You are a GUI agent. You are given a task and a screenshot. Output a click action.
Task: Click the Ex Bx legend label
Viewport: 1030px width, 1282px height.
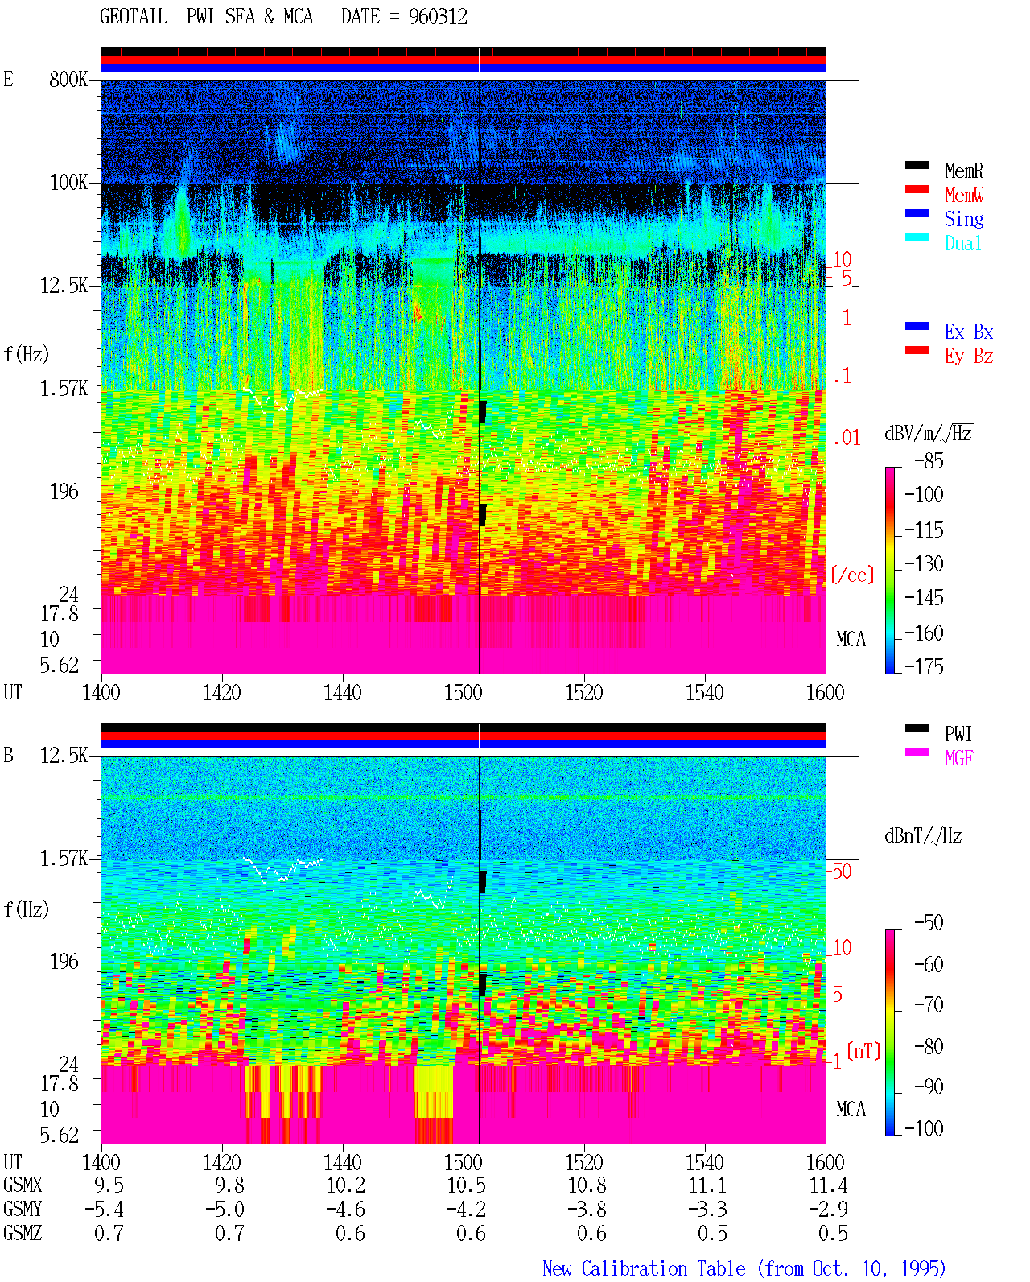pos(969,332)
